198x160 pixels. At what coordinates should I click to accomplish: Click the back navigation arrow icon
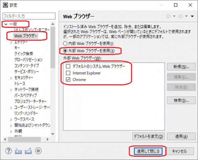[x=168, y=16]
